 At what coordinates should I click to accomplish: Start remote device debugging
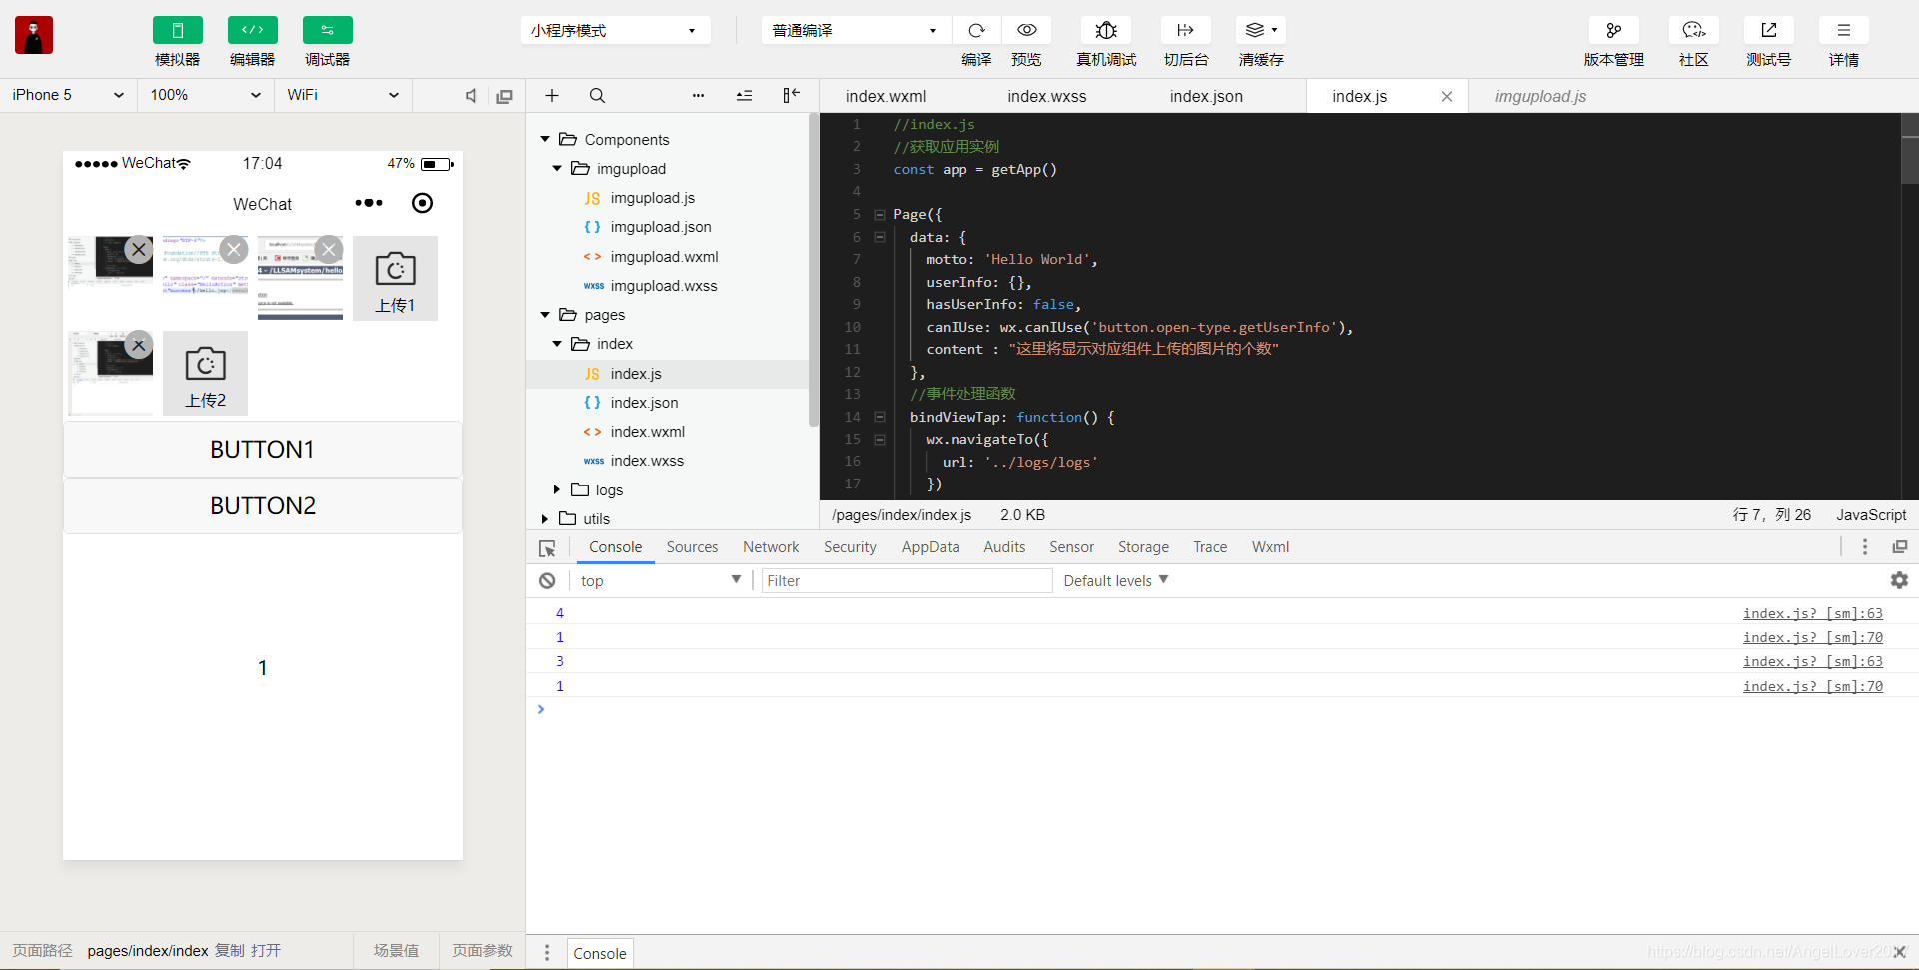(1106, 30)
